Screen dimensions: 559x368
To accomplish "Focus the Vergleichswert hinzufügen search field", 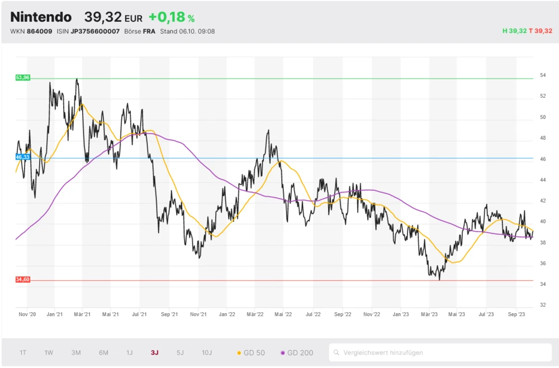I will pos(442,352).
